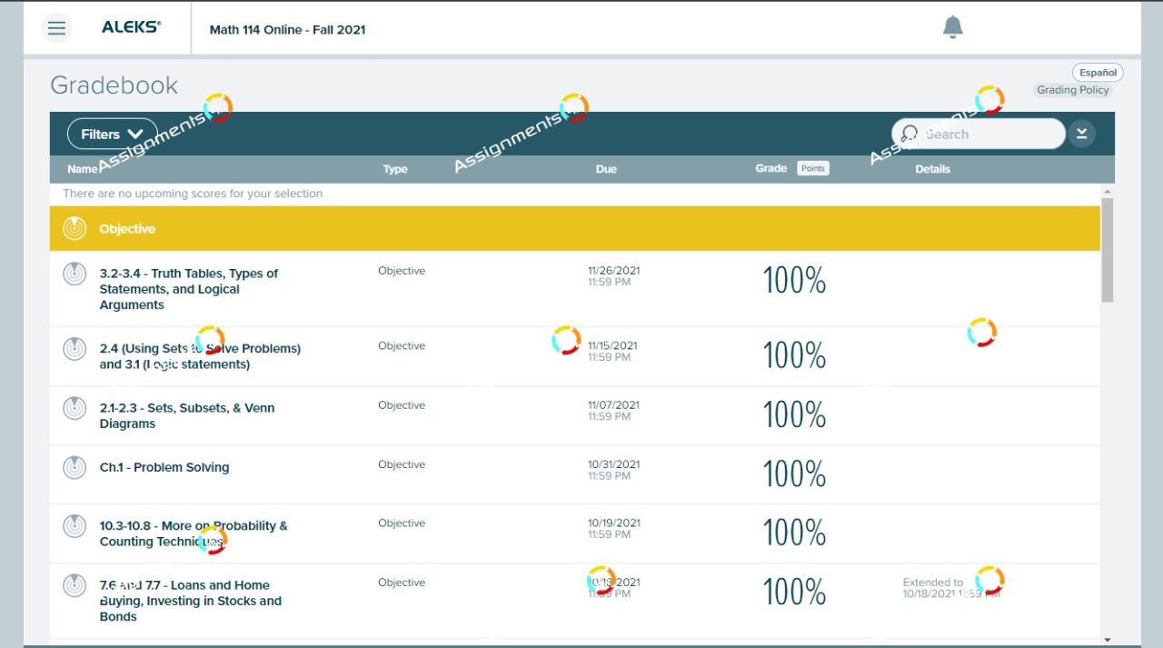Click the scroll down arrow of gradebook list

(1107, 640)
